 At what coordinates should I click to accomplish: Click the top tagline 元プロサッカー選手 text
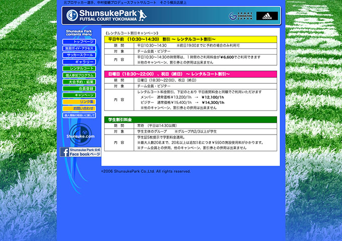(x=125, y=3)
